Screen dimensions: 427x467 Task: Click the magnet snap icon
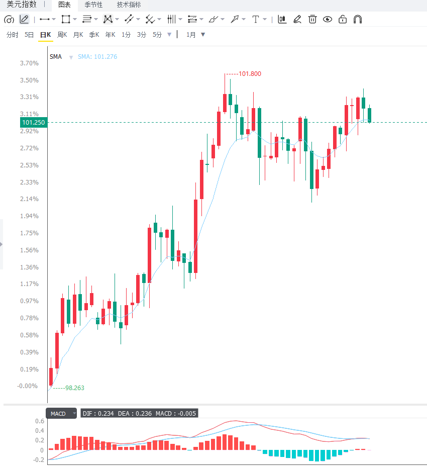[x=358, y=20]
